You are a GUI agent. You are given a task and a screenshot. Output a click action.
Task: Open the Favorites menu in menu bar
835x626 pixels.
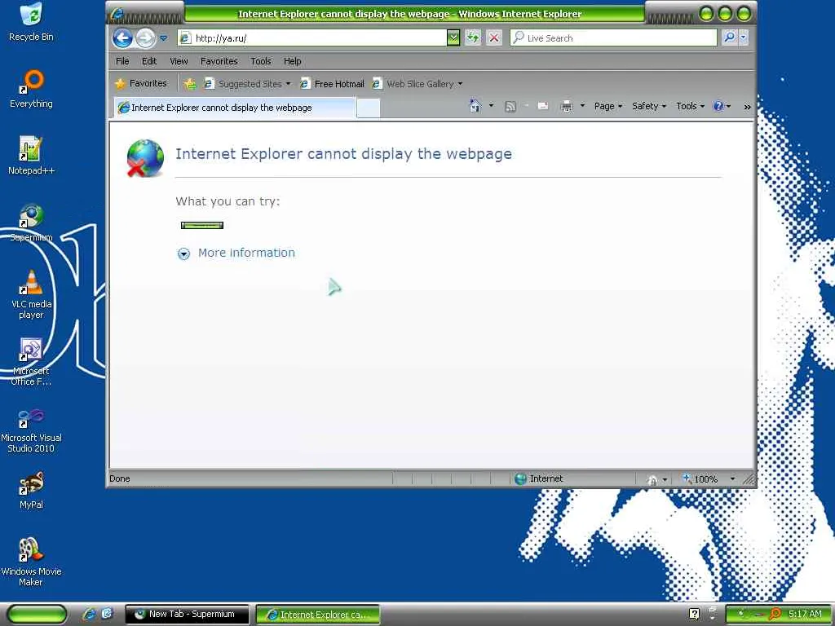coord(219,61)
